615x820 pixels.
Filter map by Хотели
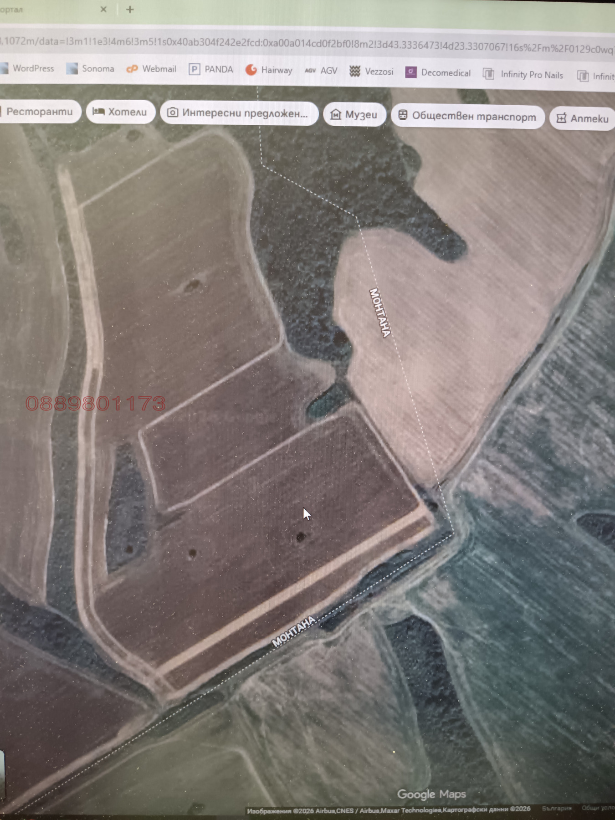[x=120, y=112]
